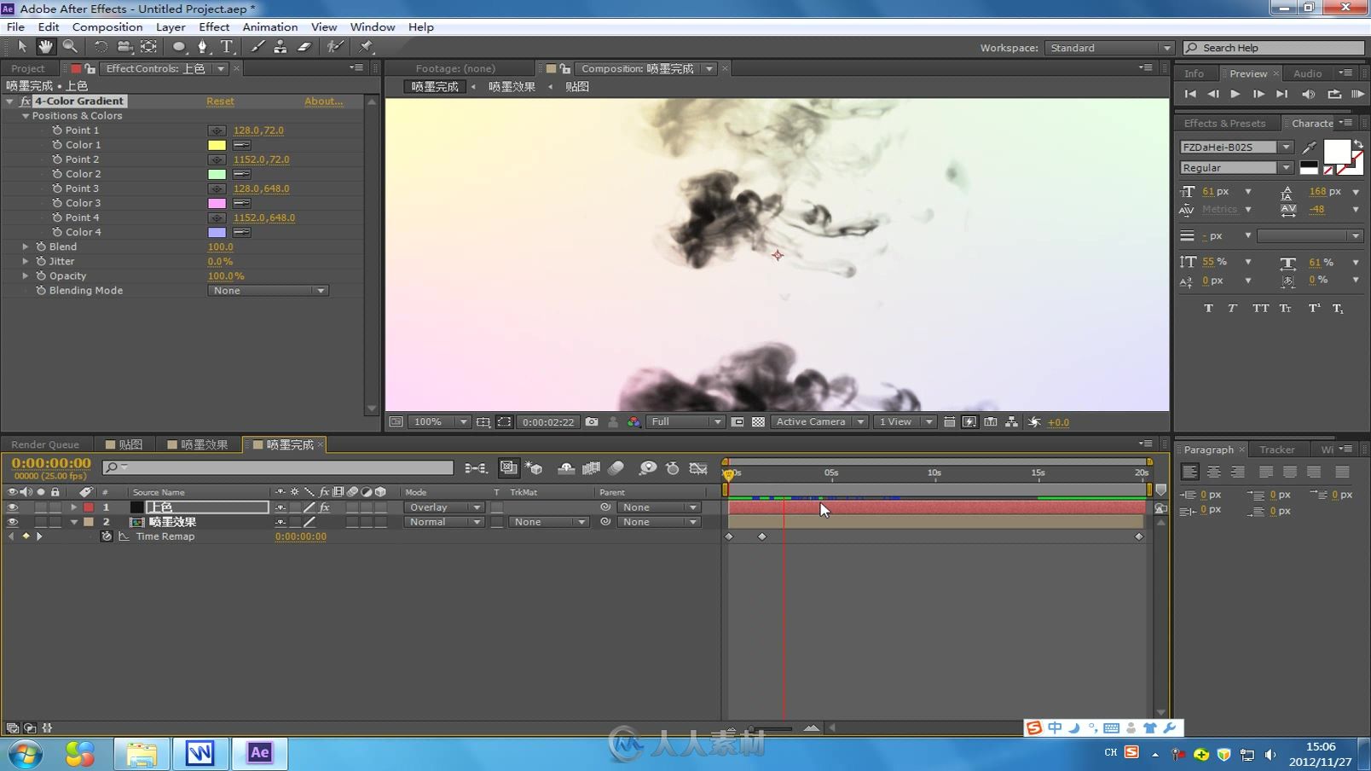Toggle the Point 1 stopwatch
Viewport: 1371px width, 771px height.
point(57,130)
